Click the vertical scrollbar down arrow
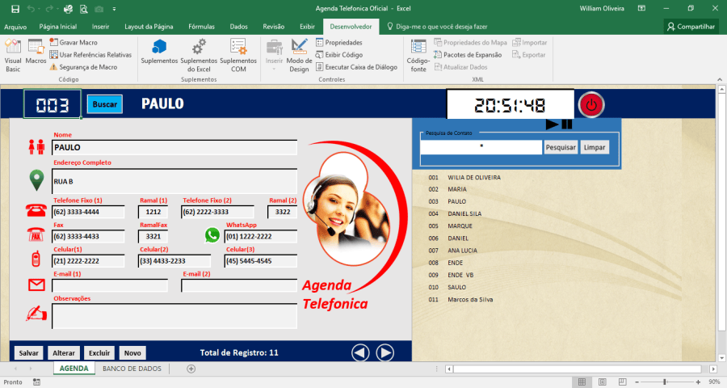 (721, 358)
